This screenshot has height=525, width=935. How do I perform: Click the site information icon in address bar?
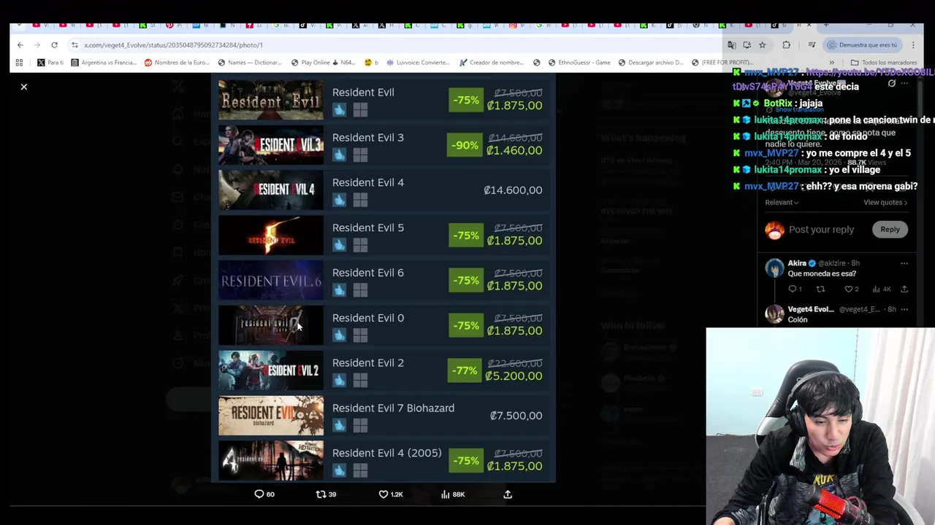pyautogui.click(x=75, y=45)
